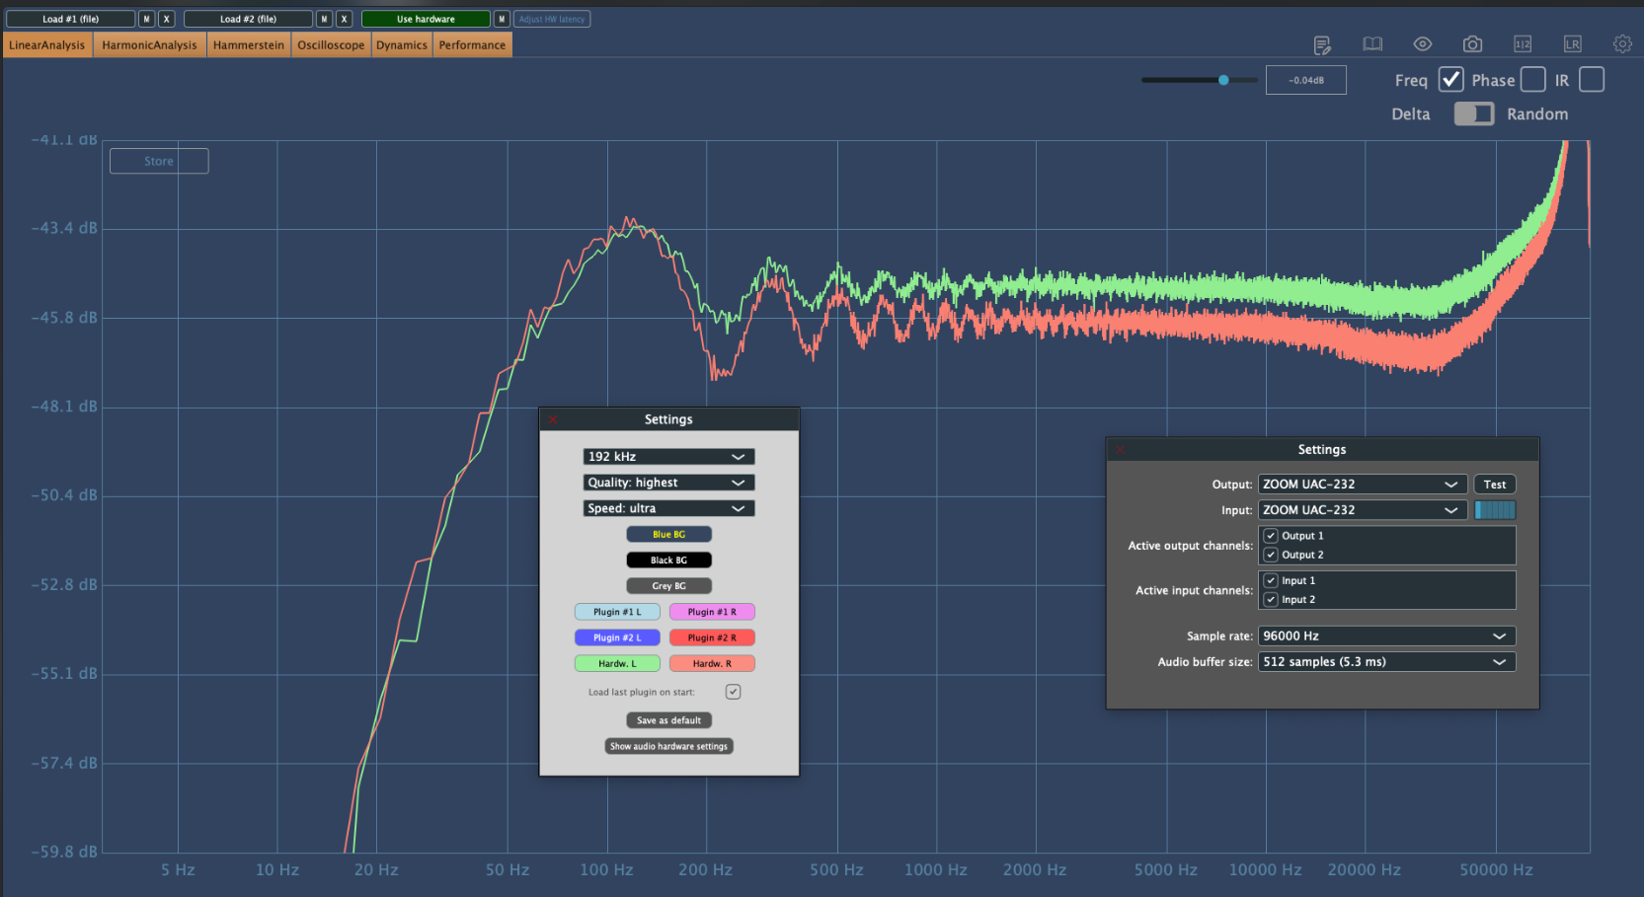The height and width of the screenshot is (897, 1644).
Task: Click Show audio hardware settings button
Action: [668, 746]
